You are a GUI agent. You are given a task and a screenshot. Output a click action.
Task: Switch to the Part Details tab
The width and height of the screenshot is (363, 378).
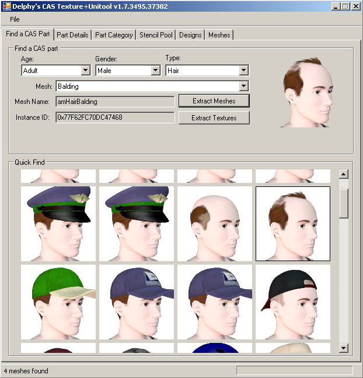(x=73, y=35)
